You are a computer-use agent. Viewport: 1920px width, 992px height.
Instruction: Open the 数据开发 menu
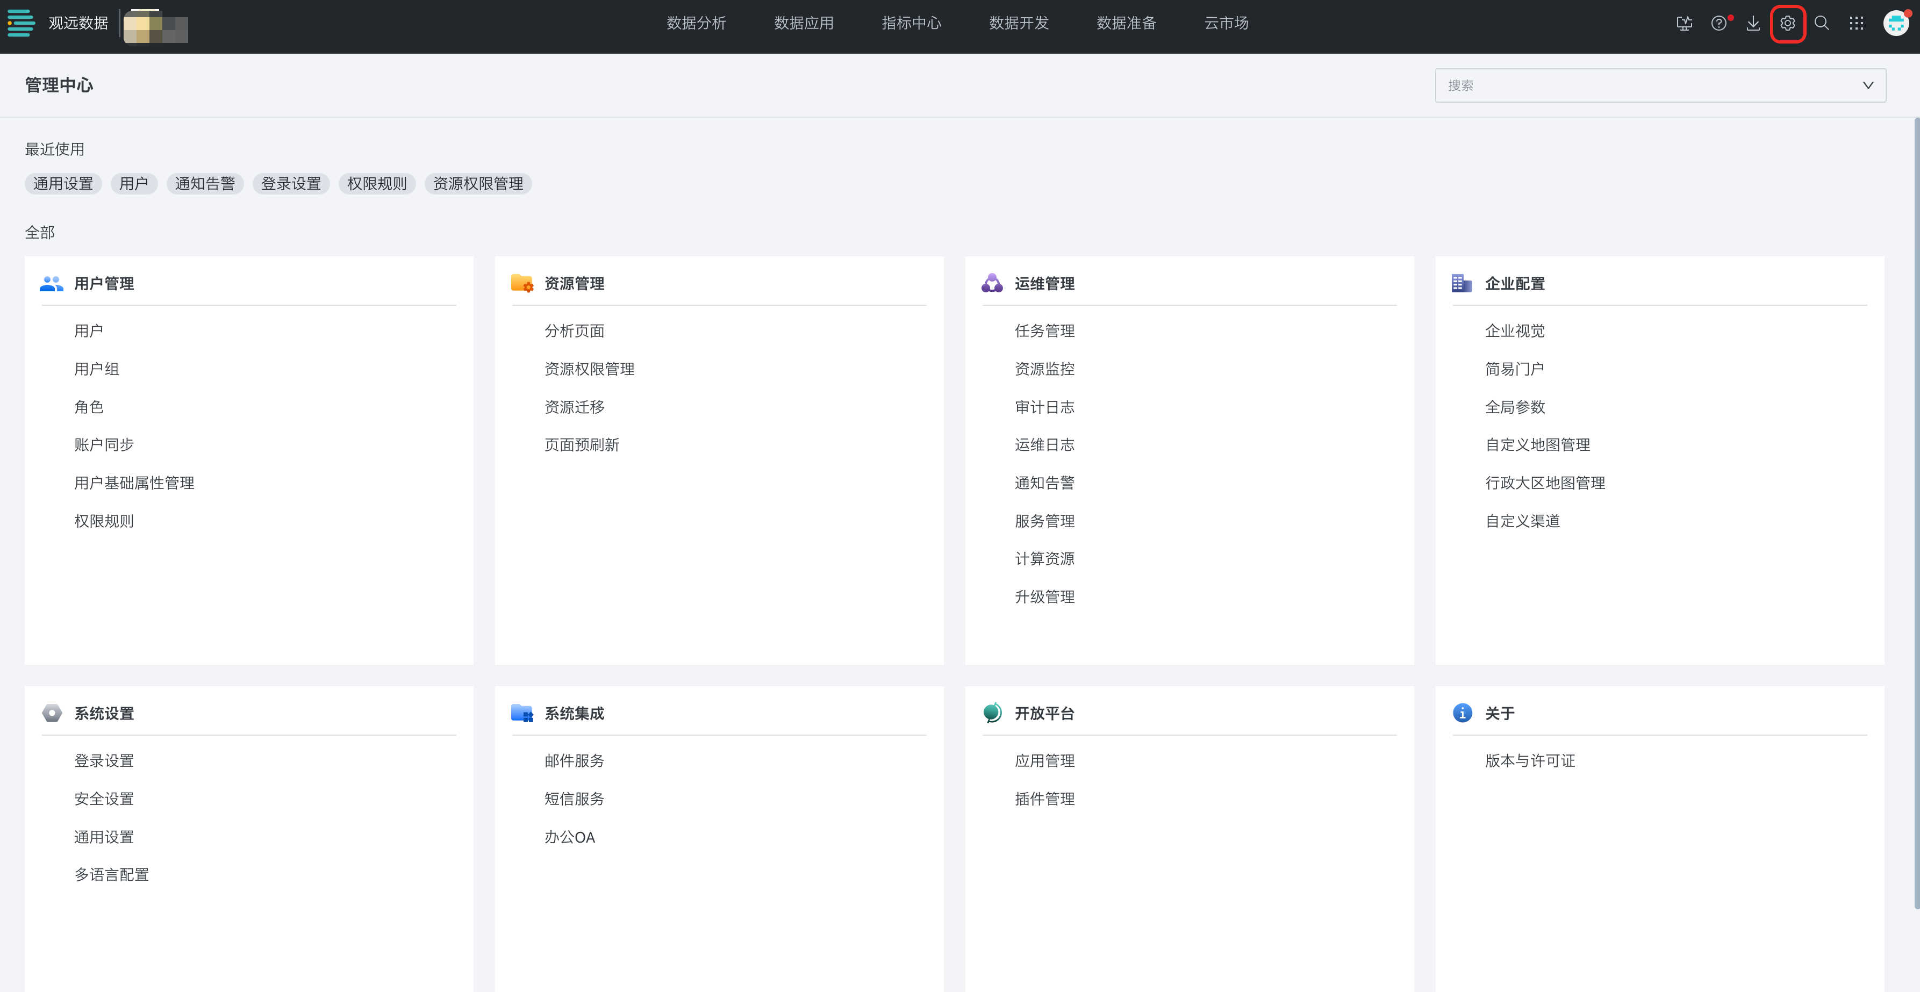pyautogui.click(x=1018, y=23)
